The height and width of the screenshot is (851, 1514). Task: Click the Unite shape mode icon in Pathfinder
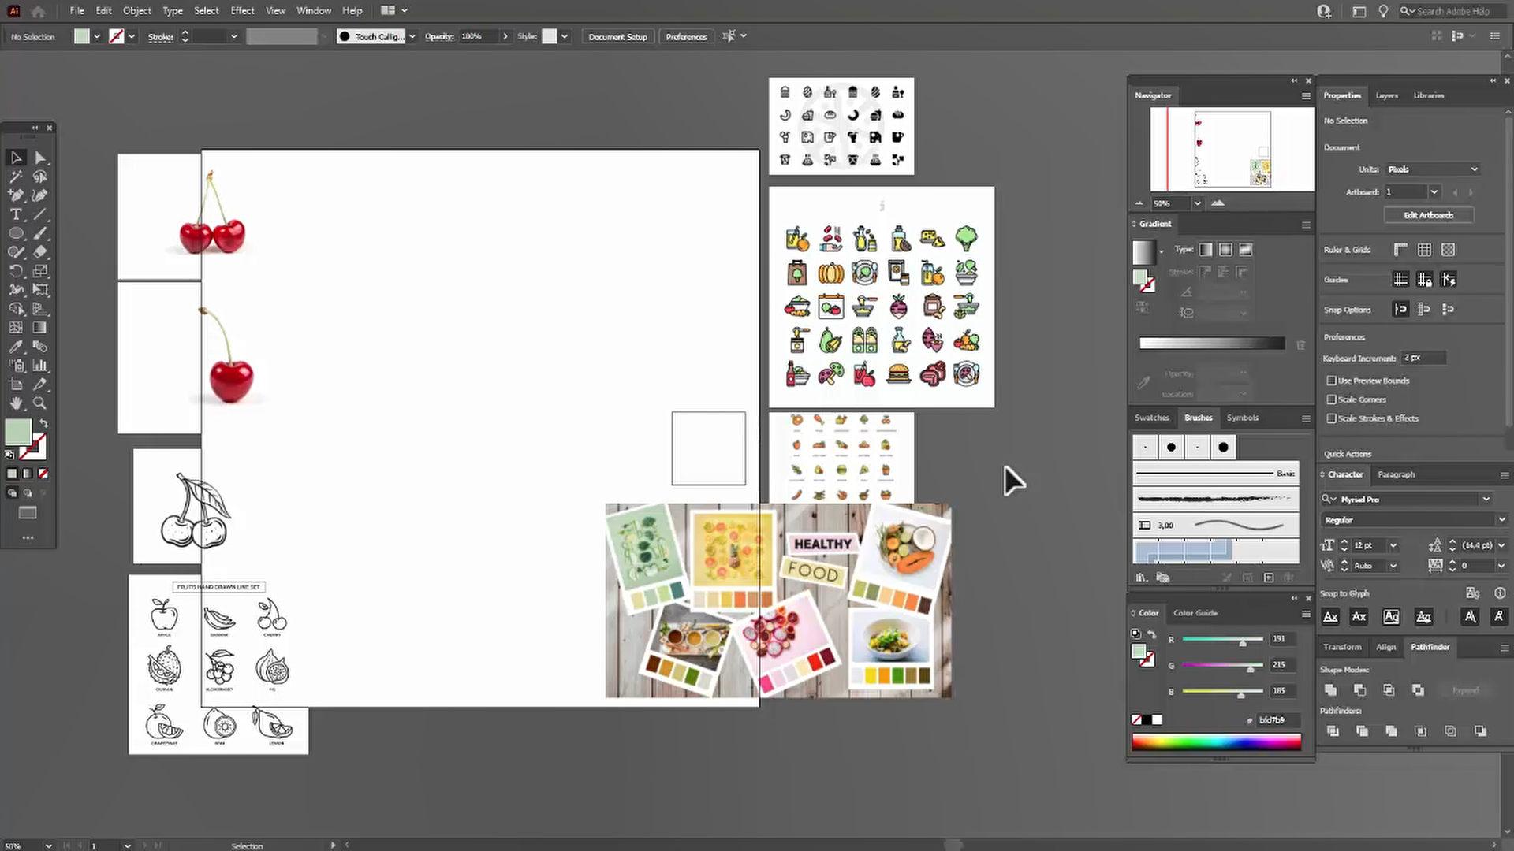(x=1331, y=690)
